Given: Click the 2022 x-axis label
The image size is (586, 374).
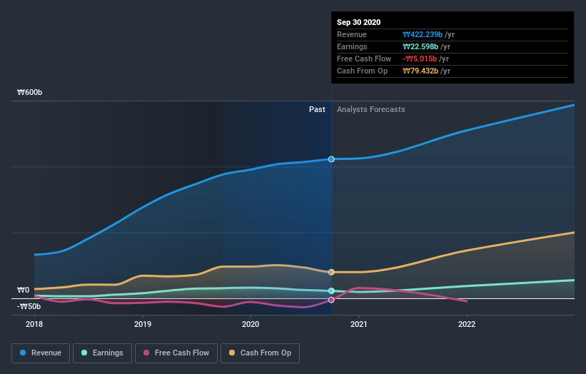Looking at the screenshot, I should [x=467, y=324].
